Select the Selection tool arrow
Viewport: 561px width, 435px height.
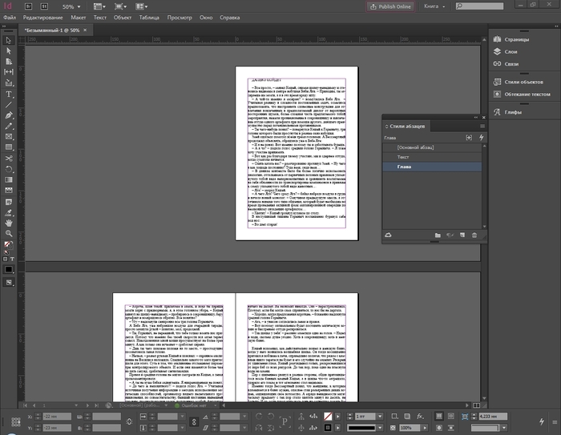click(9, 39)
